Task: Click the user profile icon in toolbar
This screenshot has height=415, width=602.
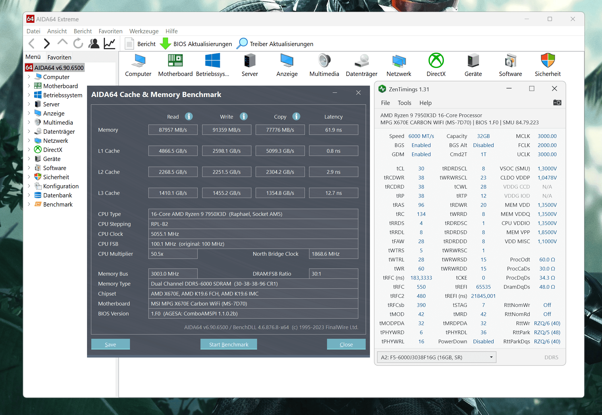Action: click(x=94, y=44)
